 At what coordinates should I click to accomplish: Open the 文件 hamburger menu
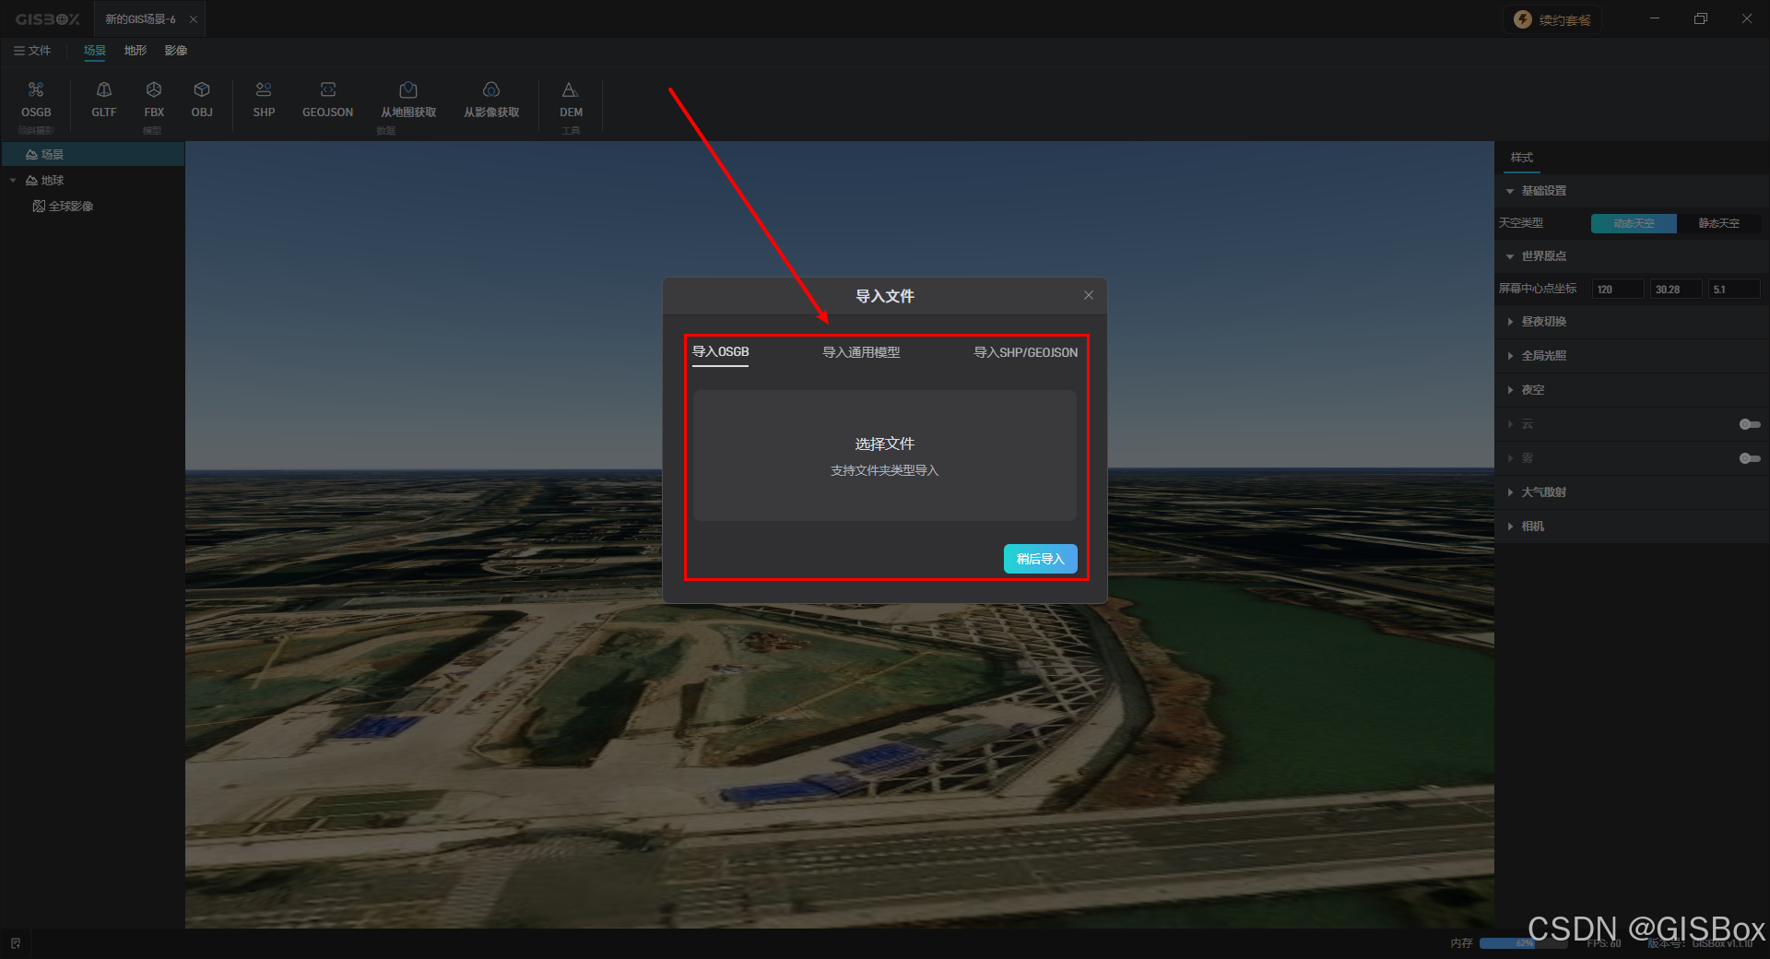pos(32,51)
